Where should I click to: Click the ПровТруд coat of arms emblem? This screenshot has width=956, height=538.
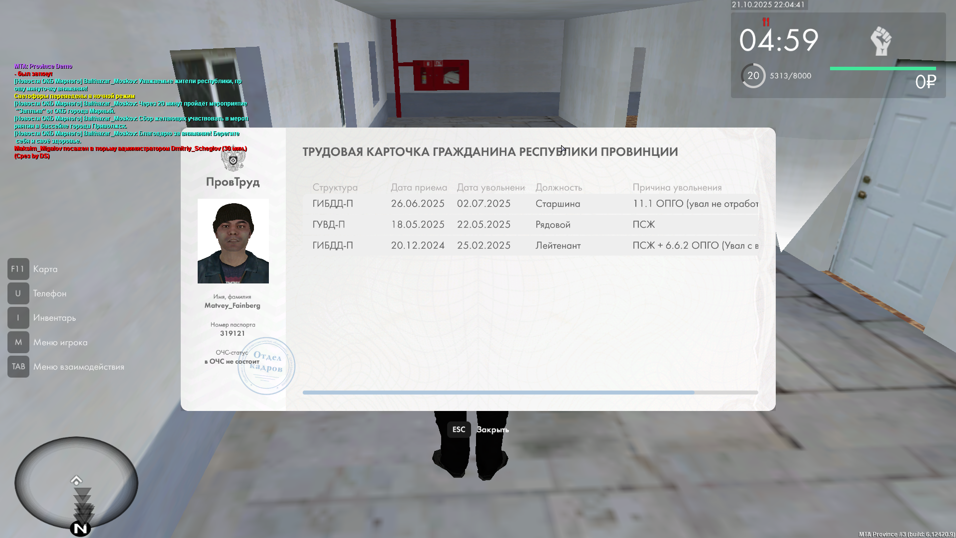tap(233, 160)
